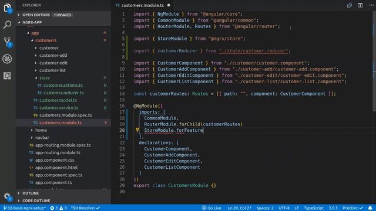Click the Ln 20, Col 27 indicator
This screenshot has width=376, height=211.
[x=239, y=208]
